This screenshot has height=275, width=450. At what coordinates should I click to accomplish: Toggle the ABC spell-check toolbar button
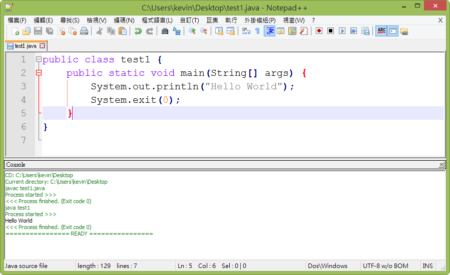point(381,31)
